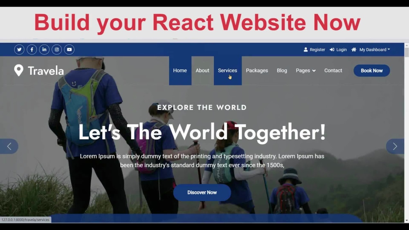The image size is (409, 230).
Task: Select the Home nav item
Action: 180,71
